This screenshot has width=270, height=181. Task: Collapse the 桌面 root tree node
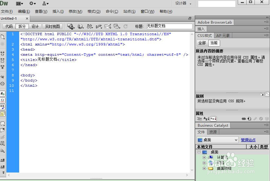199,152
